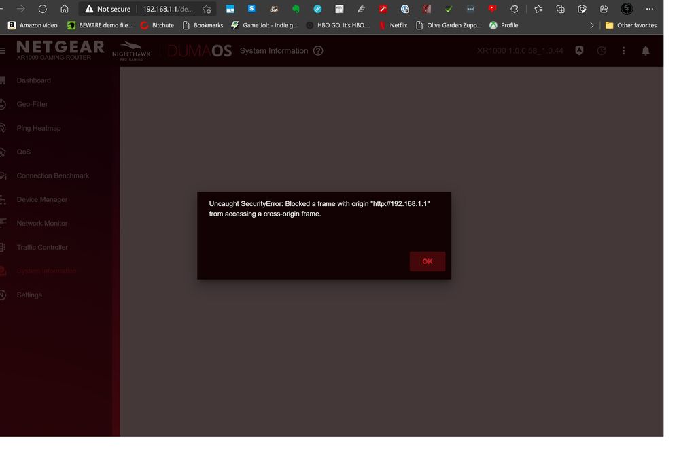The width and height of the screenshot is (679, 453).
Task: Add this page to favorites star icon
Action: (x=207, y=9)
